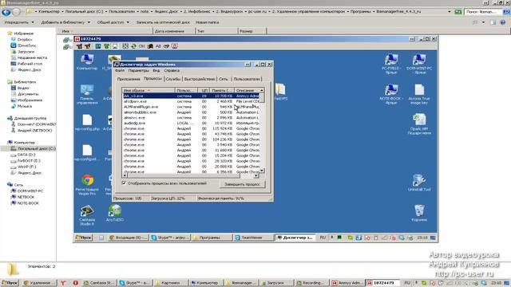
Task: Expand Домашняя группа in Explorer sidebar
Action: coord(26,118)
